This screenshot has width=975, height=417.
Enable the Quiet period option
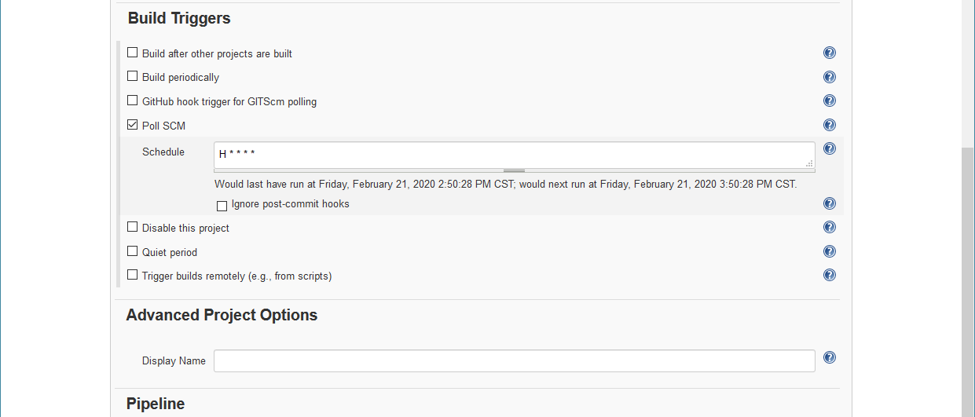pyautogui.click(x=132, y=251)
